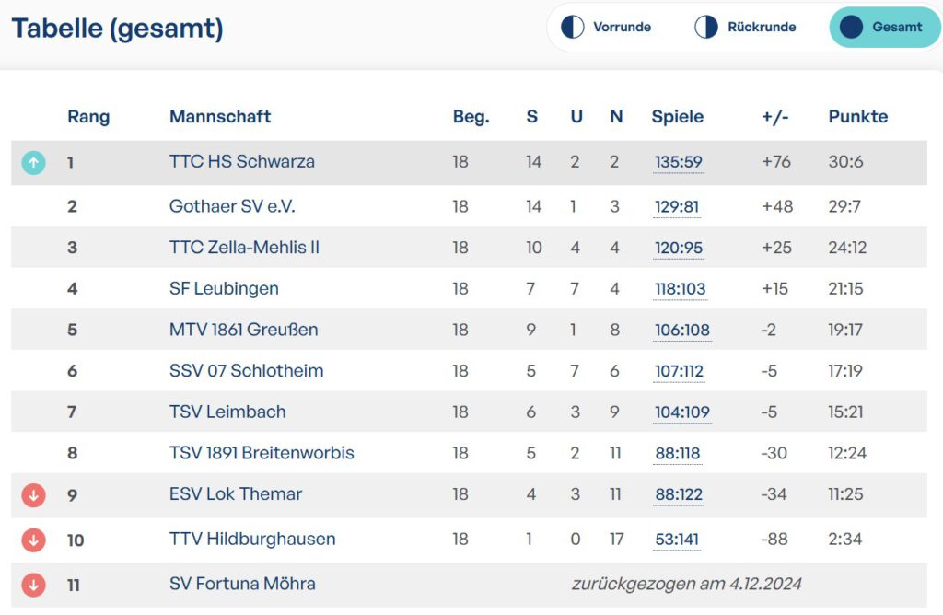
Task: Click the TTC Zella-Mehlis II team name
Action: (x=244, y=247)
